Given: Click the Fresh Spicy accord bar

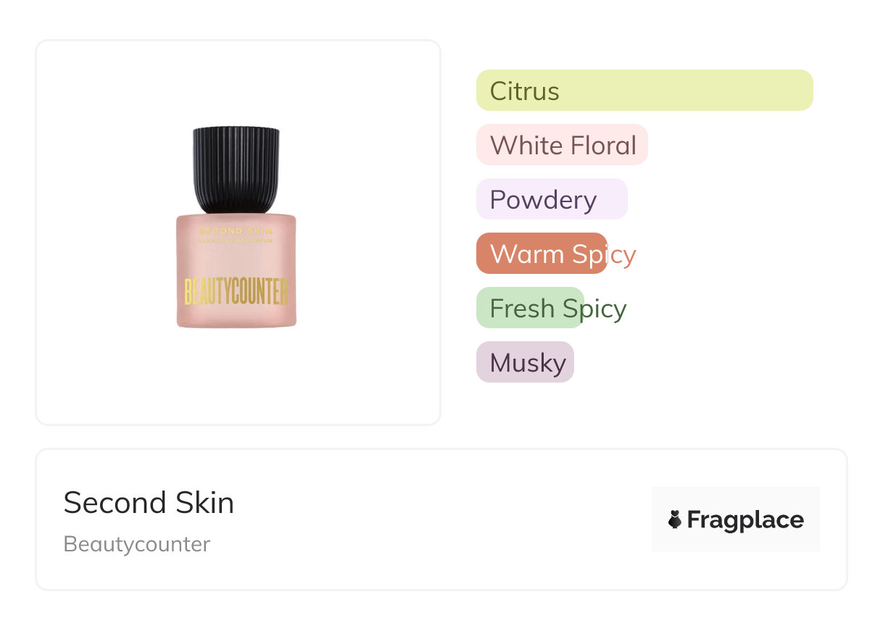Looking at the screenshot, I should point(530,308).
